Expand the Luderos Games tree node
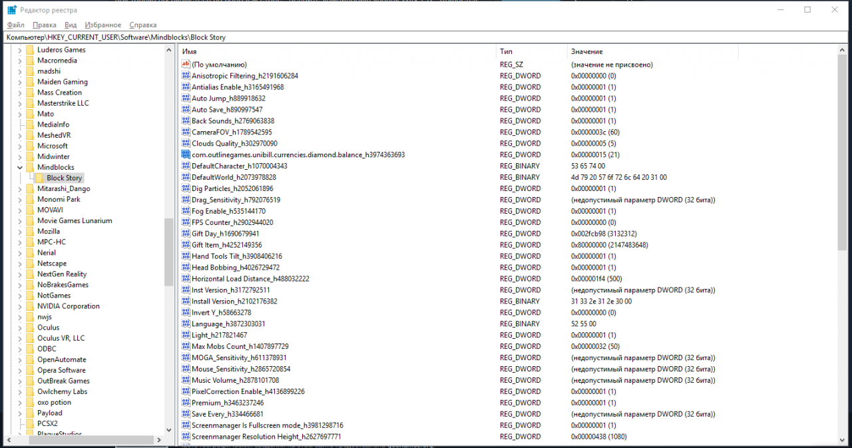 click(x=20, y=50)
